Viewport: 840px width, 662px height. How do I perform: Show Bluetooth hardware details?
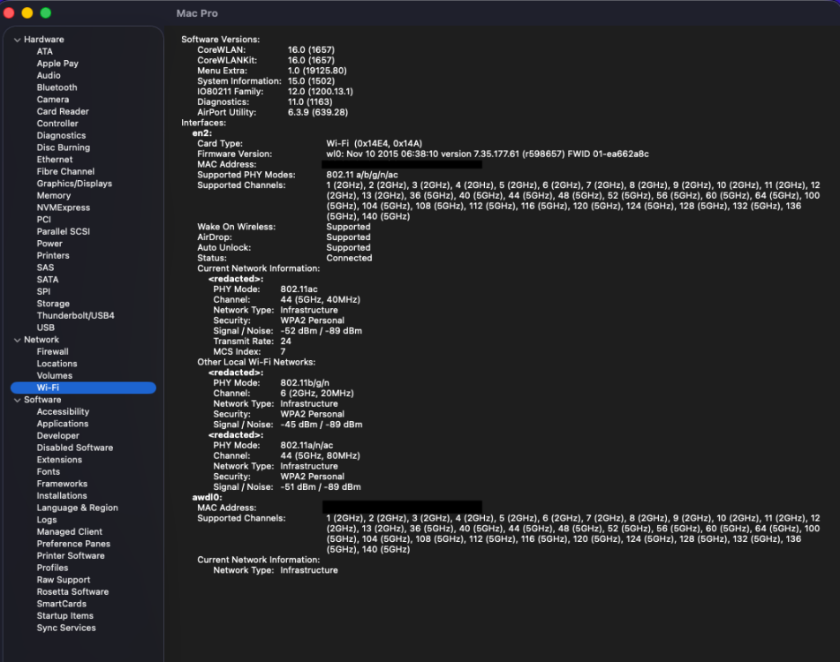pyautogui.click(x=57, y=87)
